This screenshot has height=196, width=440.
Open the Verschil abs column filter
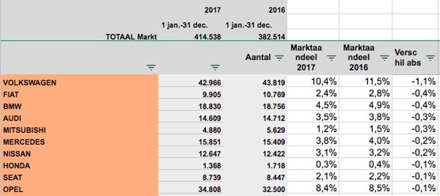coord(431,58)
